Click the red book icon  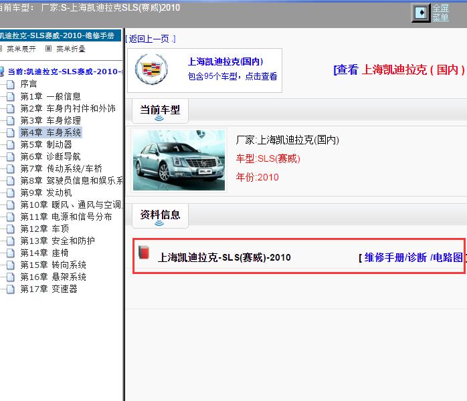click(144, 252)
